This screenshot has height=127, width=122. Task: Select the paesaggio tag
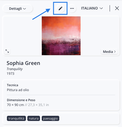tap(50, 118)
